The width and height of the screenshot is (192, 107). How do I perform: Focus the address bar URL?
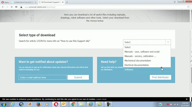point(40,7)
